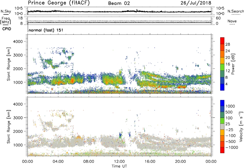Click the '28' Power colorbar value
The height and width of the screenshot is (168, 244).
(x=228, y=44)
